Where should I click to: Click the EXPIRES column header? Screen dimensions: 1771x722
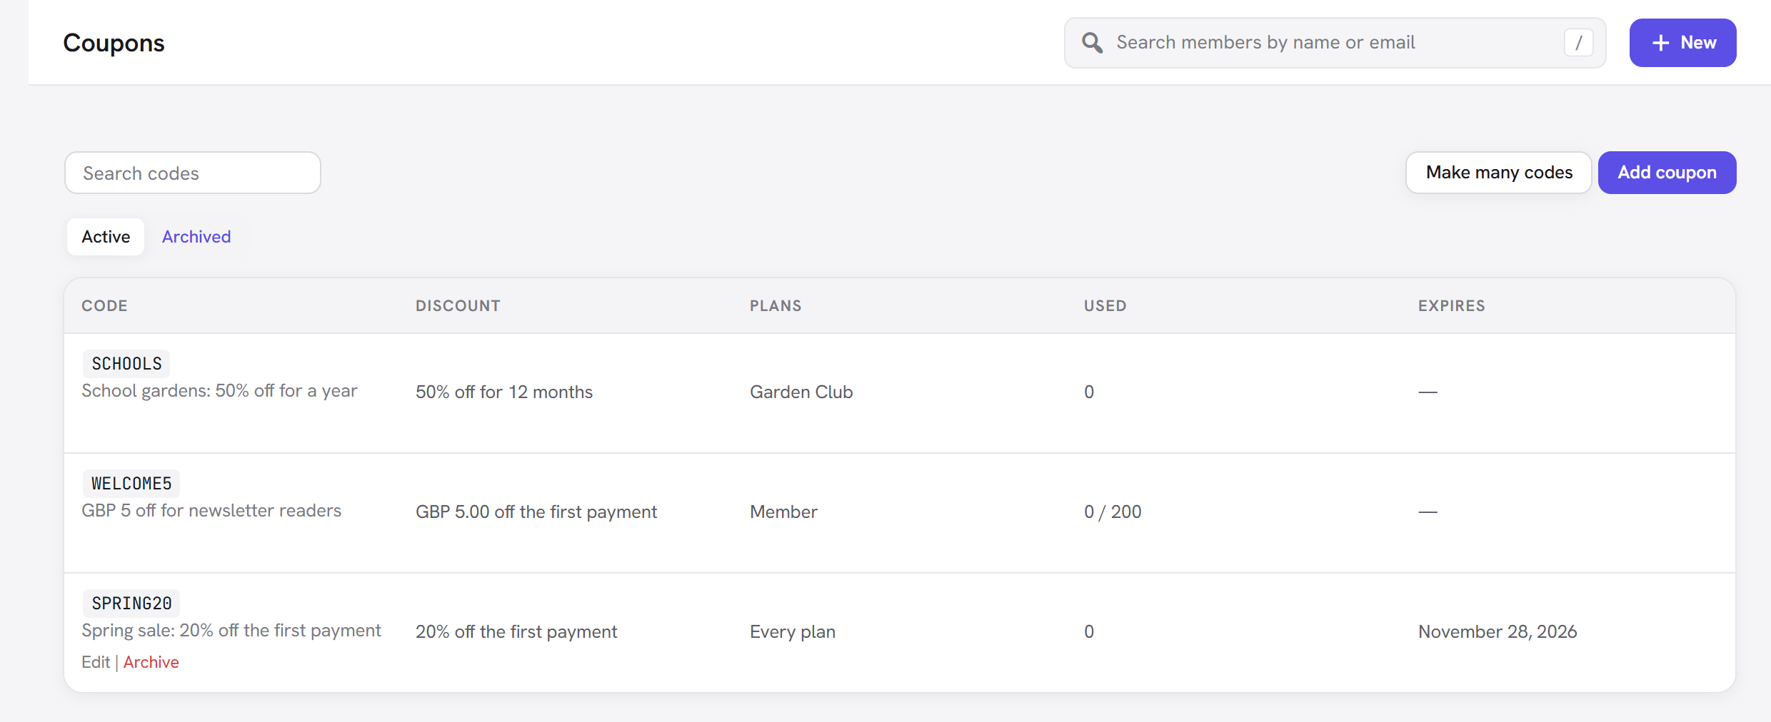pos(1451,306)
